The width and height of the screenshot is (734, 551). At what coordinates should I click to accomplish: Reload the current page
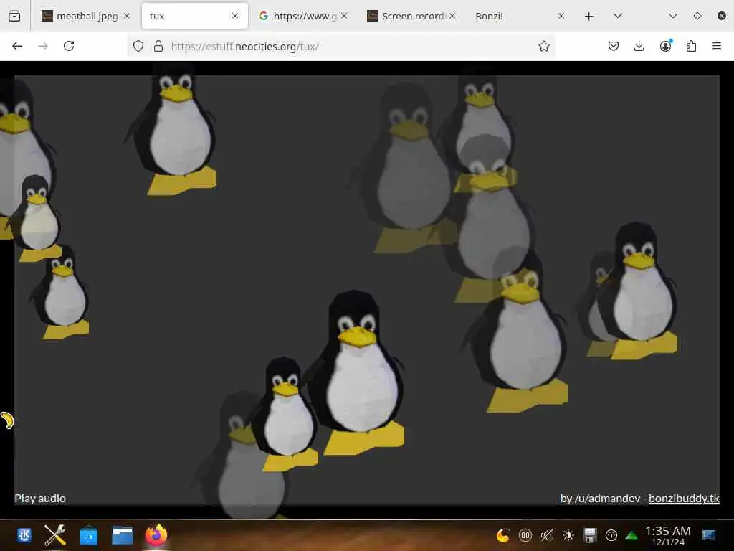coord(69,46)
